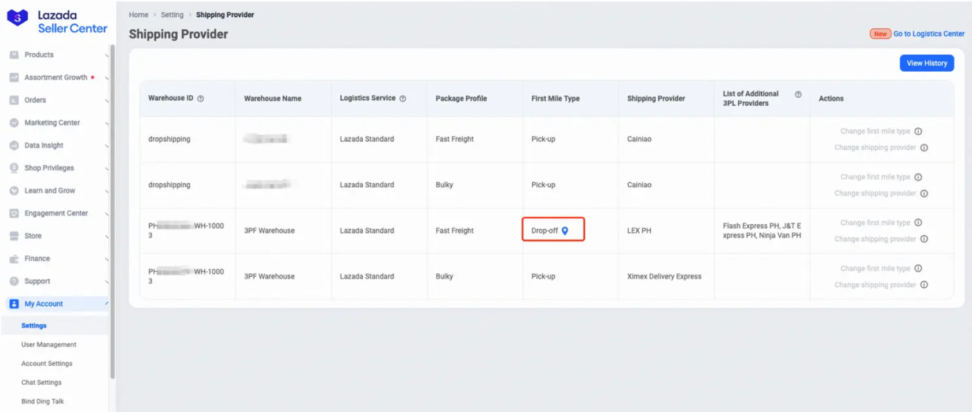Image resolution: width=972 pixels, height=412 pixels.
Task: Click the Warehouse ID help icon
Action: pos(201,99)
